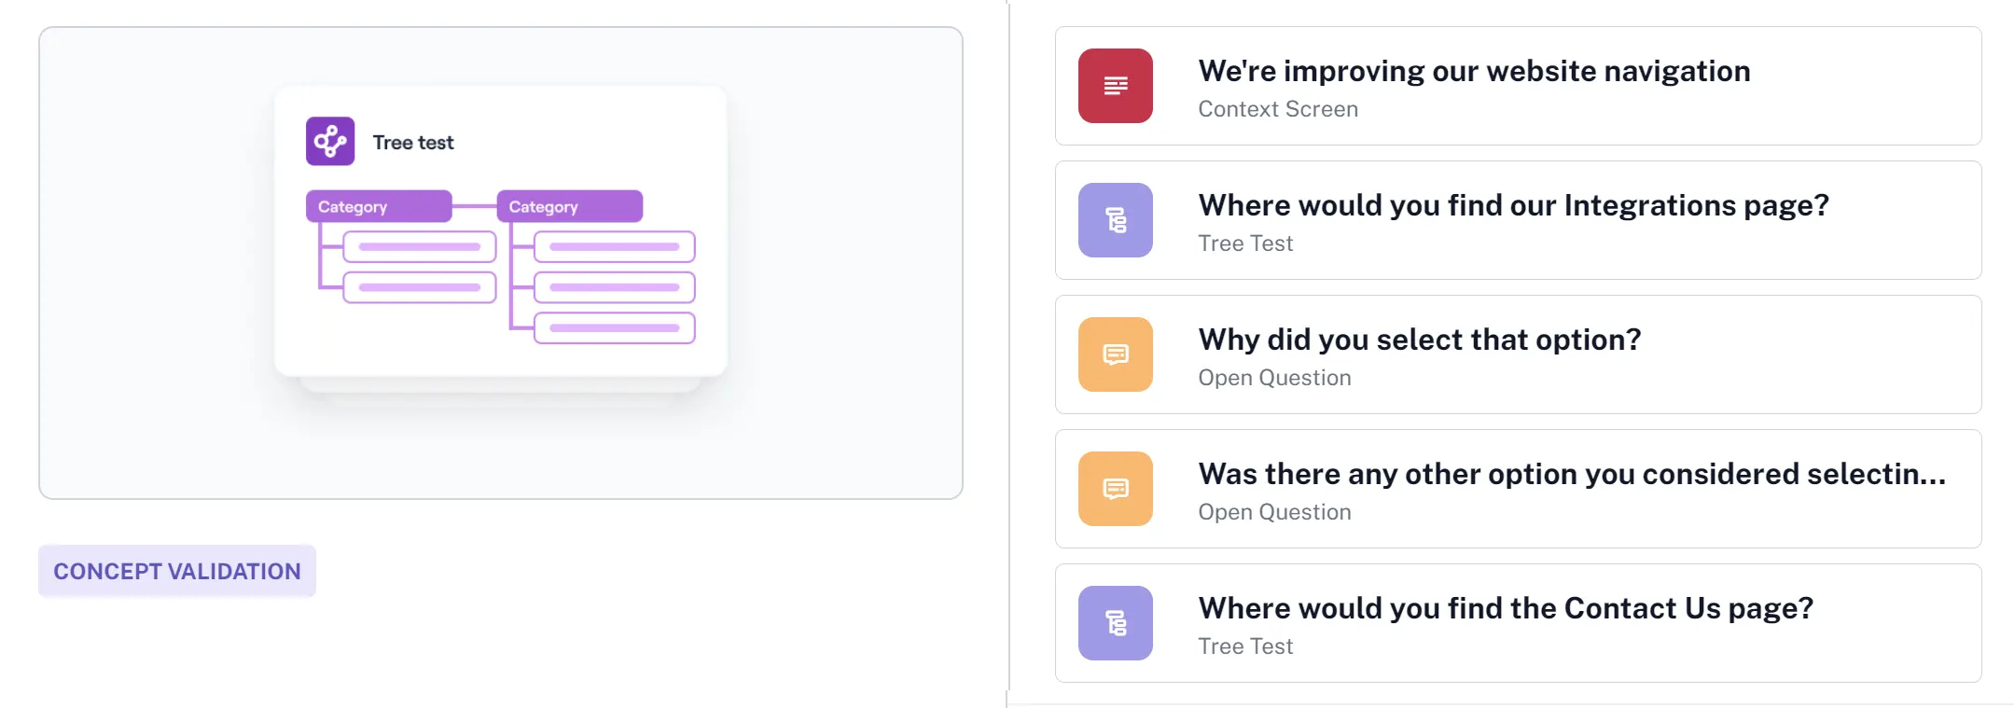Click first child item under left Category
Screen dimensions: 2014x708
420,247
